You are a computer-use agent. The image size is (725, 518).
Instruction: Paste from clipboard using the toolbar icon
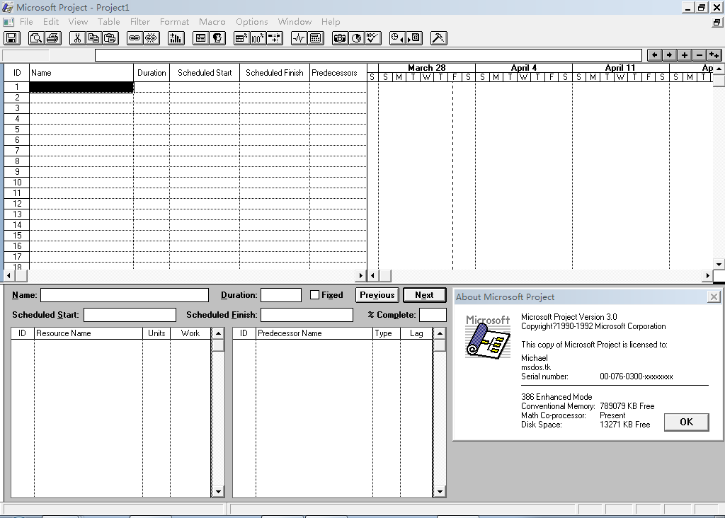110,38
